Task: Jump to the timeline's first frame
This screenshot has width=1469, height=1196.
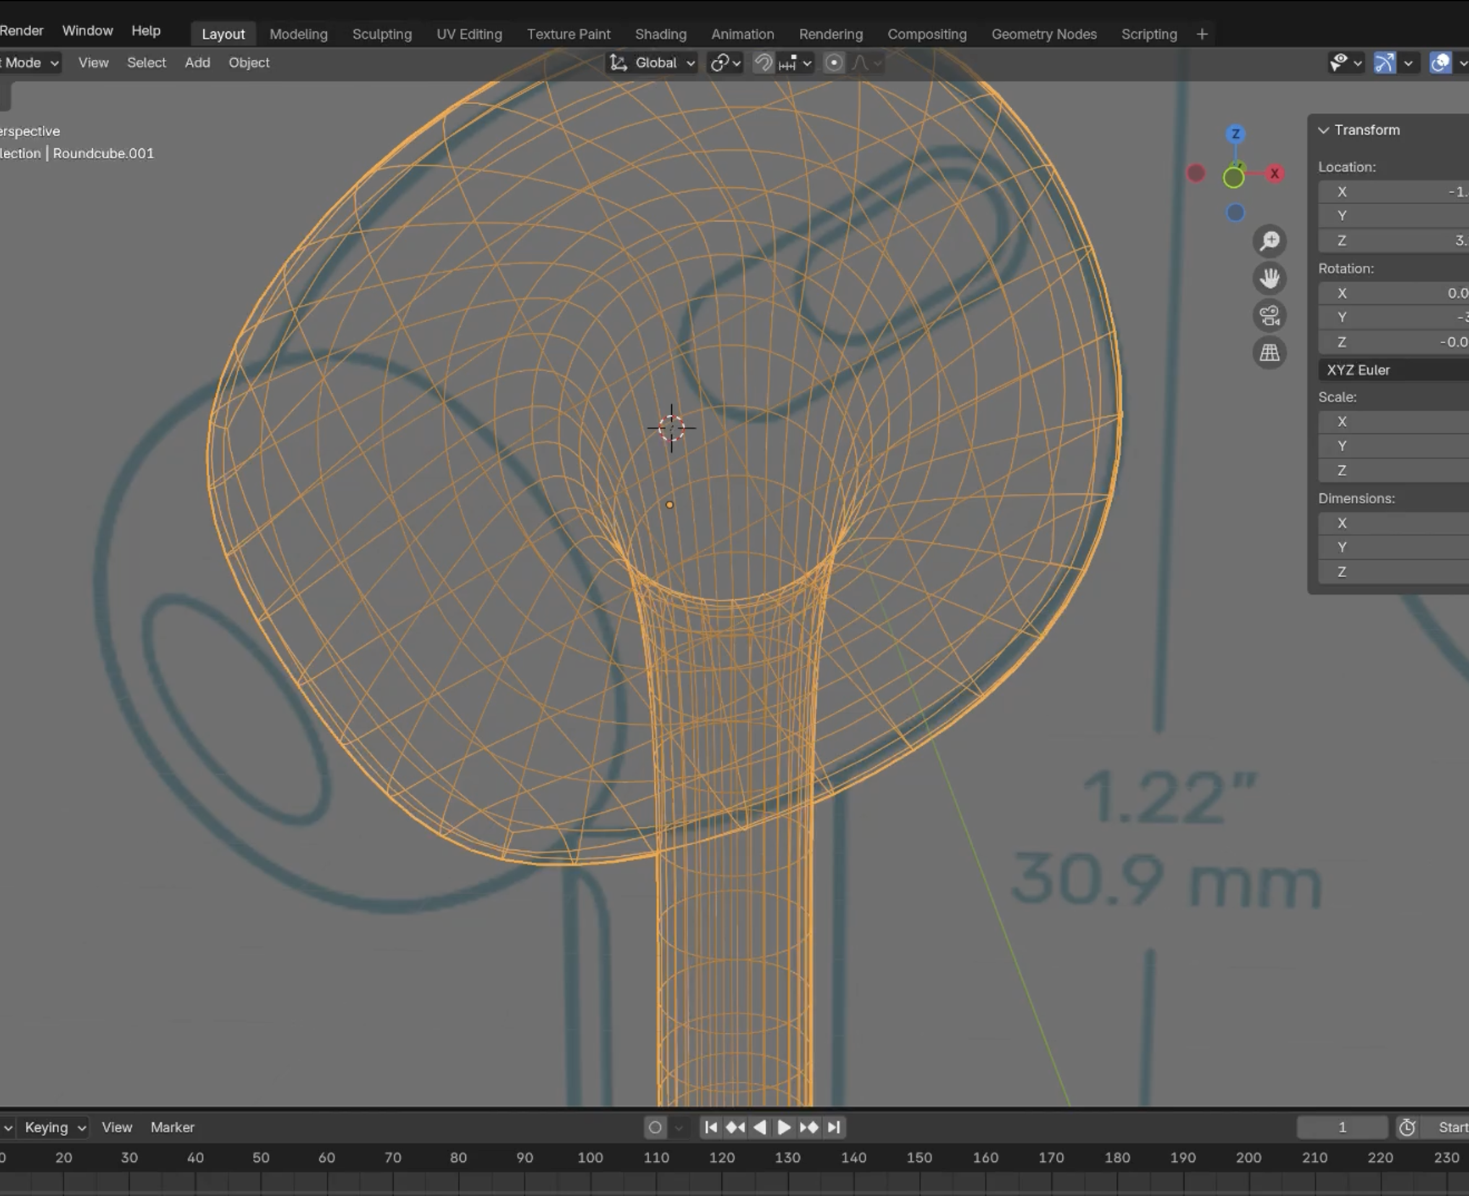Action: pos(711,1127)
